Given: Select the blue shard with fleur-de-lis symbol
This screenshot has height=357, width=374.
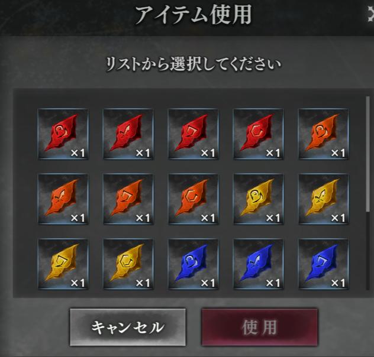Looking at the screenshot, I should click(259, 264).
